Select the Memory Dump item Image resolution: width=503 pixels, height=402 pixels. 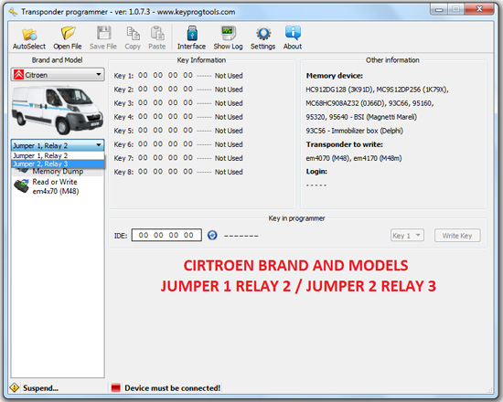[x=58, y=172]
